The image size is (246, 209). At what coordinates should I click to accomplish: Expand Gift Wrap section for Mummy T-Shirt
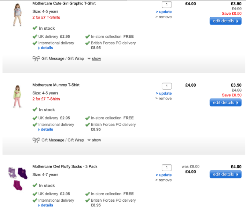96,140
